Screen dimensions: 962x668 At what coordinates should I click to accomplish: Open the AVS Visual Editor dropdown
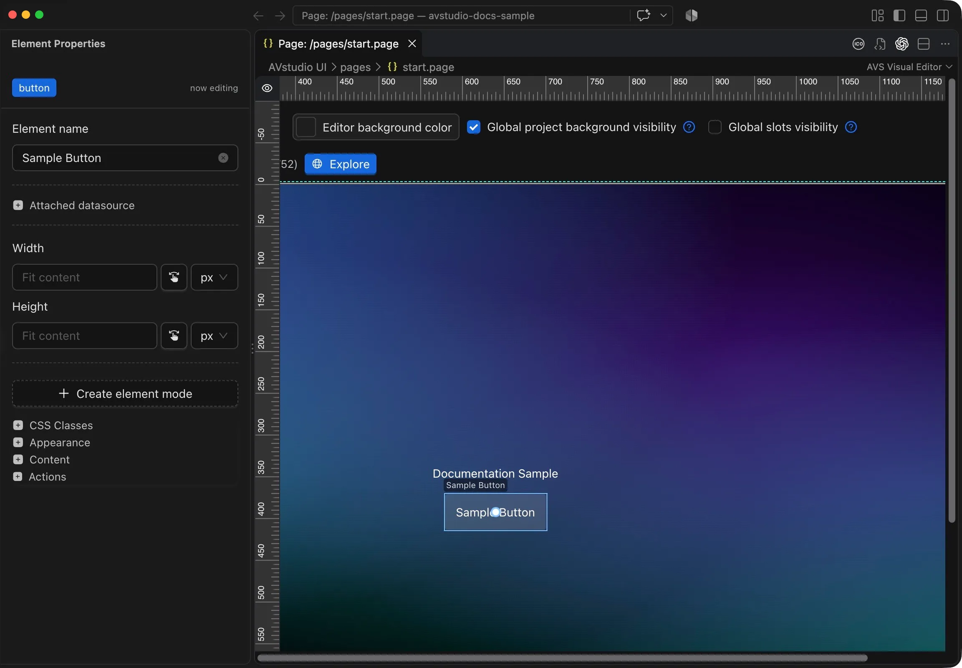pyautogui.click(x=909, y=67)
